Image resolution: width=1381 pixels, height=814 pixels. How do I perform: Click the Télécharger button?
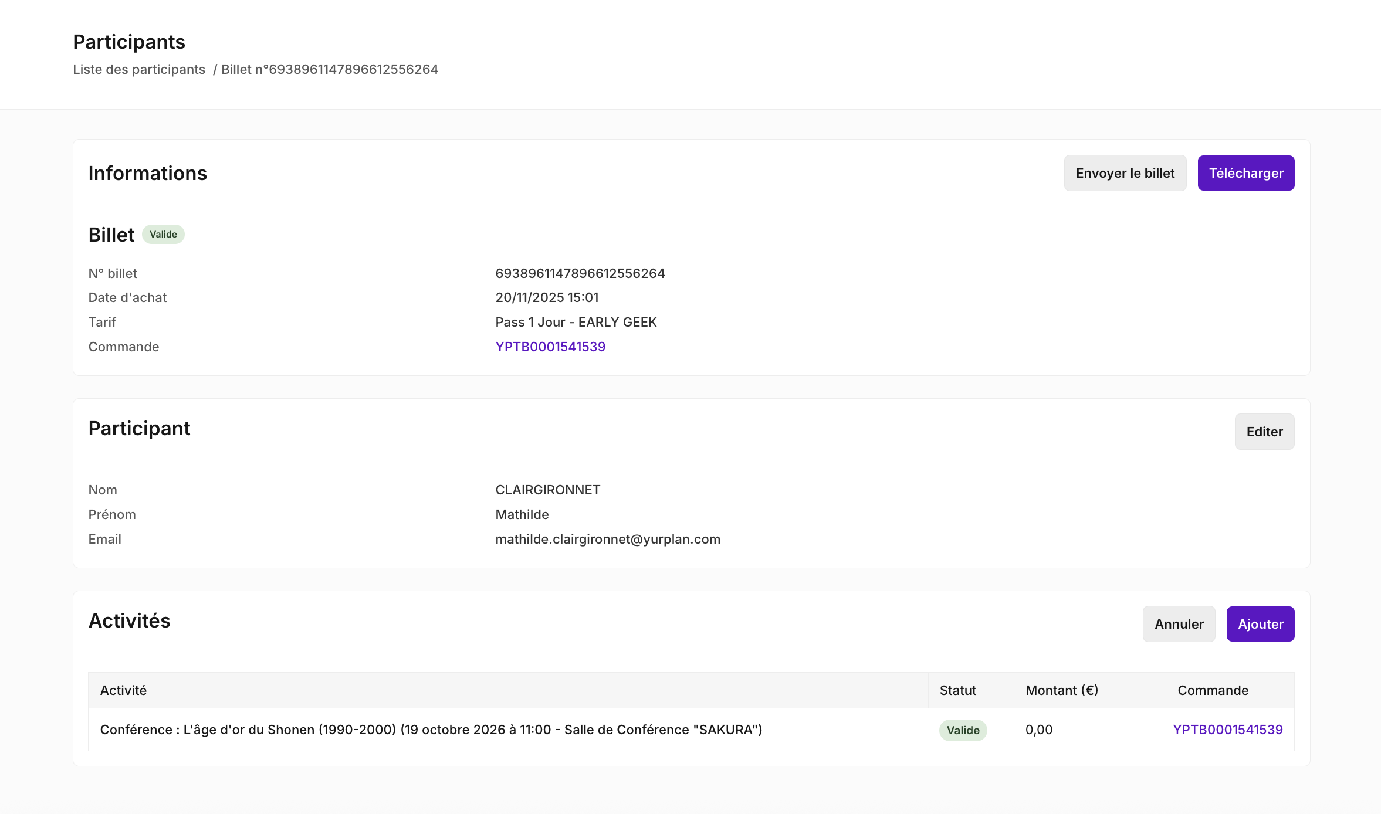(1245, 173)
